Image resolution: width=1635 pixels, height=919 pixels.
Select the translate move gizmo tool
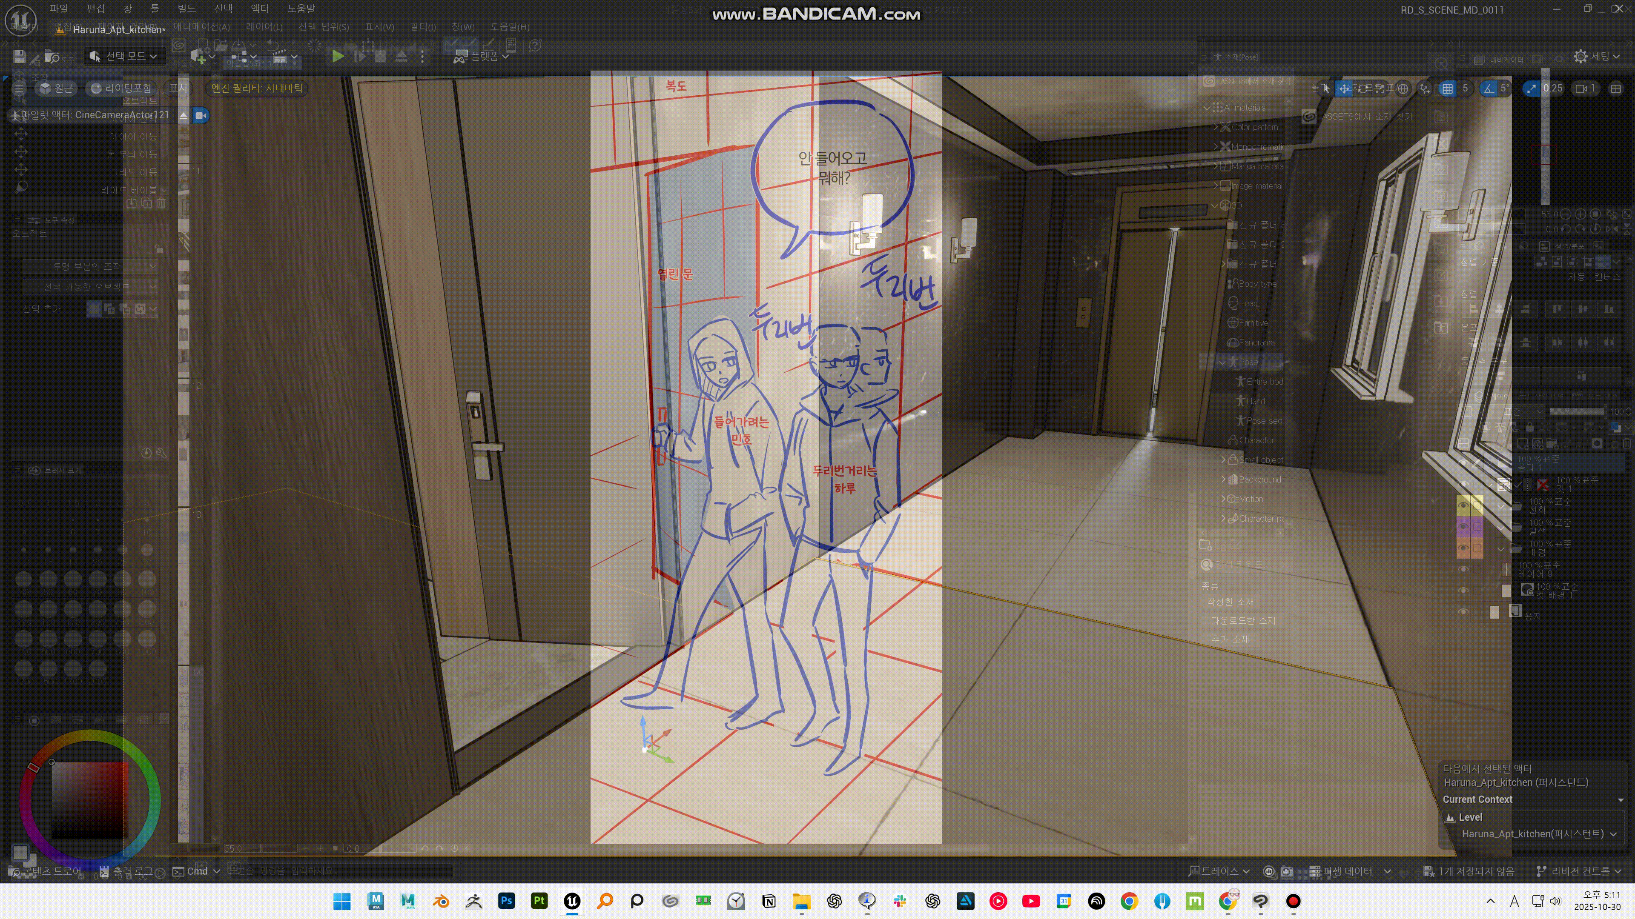tap(1344, 89)
